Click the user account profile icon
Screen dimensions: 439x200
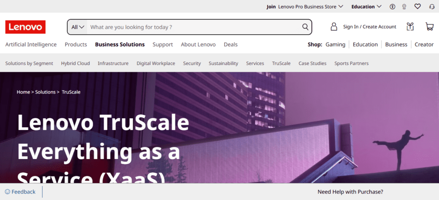[334, 27]
